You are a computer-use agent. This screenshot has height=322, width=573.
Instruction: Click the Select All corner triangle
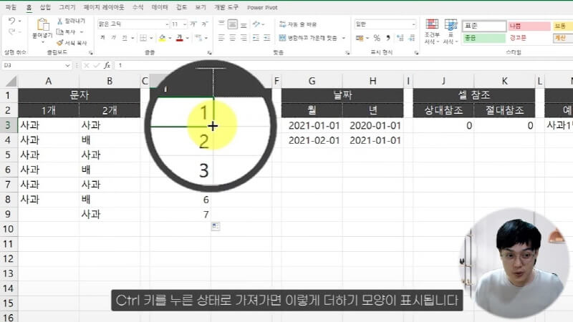tap(11, 81)
